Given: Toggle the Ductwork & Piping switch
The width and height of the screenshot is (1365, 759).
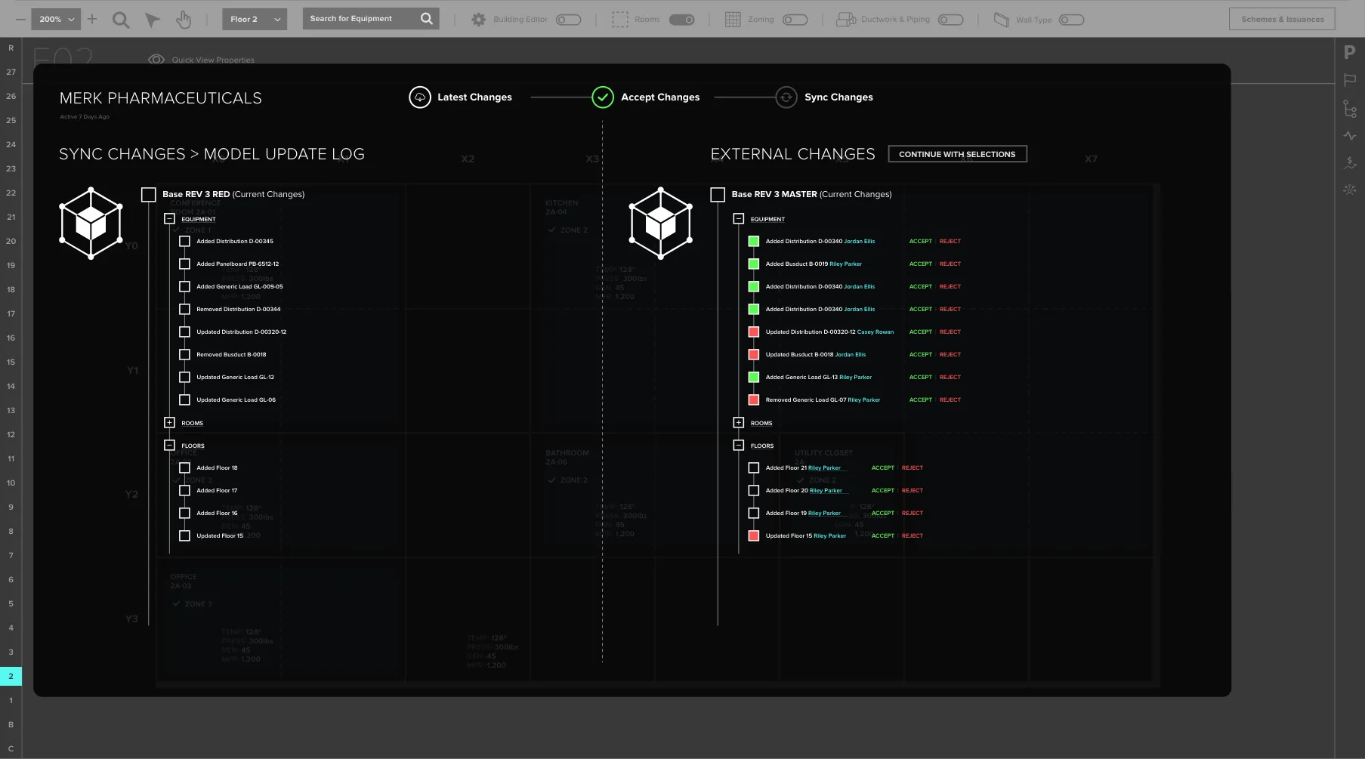Looking at the screenshot, I should (x=950, y=20).
